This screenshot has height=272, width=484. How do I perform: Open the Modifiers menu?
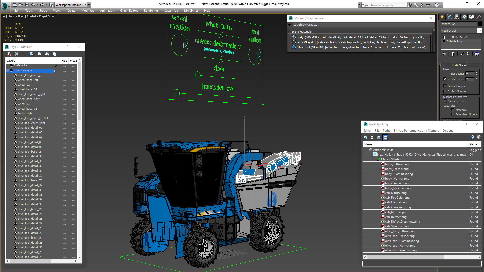point(87,11)
